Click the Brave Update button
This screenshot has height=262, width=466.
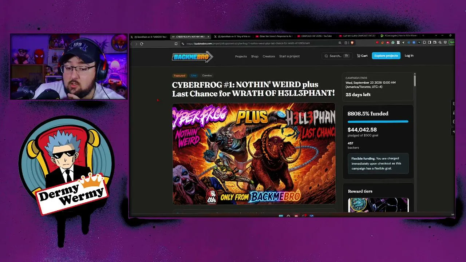452,43
